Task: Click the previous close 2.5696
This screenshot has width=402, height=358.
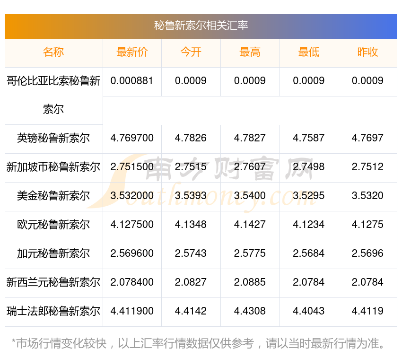Action: point(367,253)
